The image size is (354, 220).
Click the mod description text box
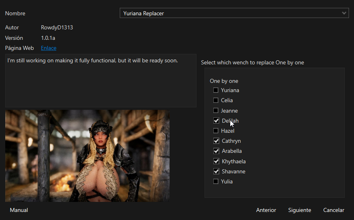point(101,80)
